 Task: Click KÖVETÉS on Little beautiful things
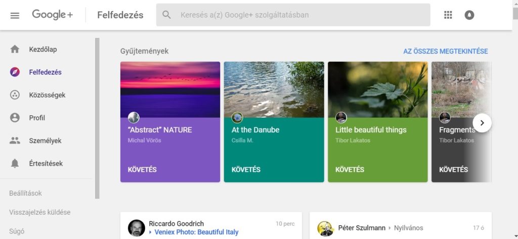point(350,170)
